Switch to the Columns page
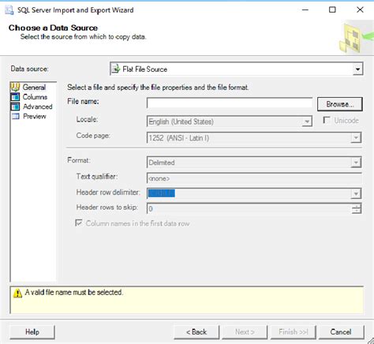This screenshot has height=344, width=374. [x=35, y=97]
